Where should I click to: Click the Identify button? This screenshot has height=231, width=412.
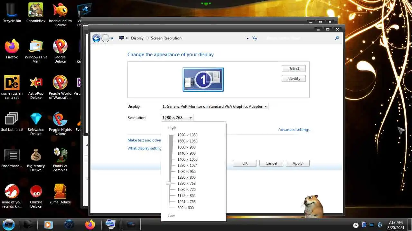click(294, 79)
